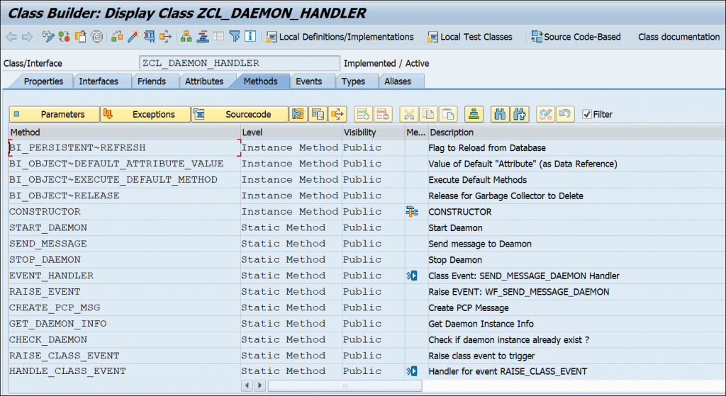
Task: Open Local Definitions/Implementations
Action: [x=340, y=37]
